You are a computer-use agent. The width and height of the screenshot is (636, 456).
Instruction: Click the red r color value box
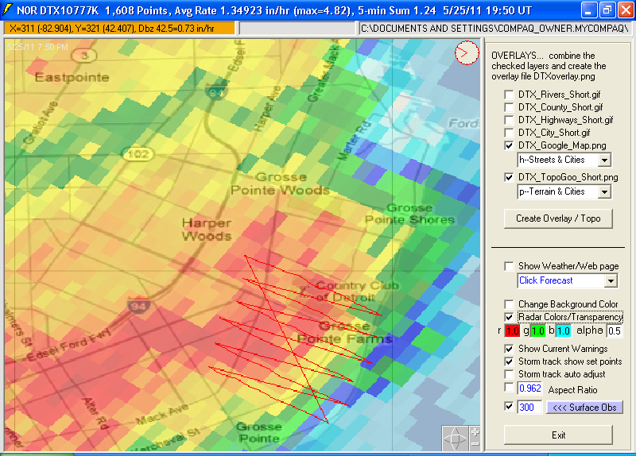coord(512,330)
